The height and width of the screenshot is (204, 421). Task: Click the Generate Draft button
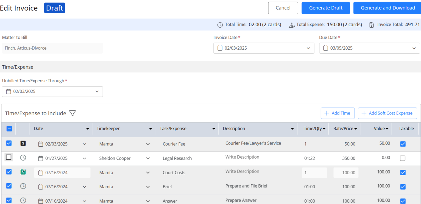(x=326, y=8)
